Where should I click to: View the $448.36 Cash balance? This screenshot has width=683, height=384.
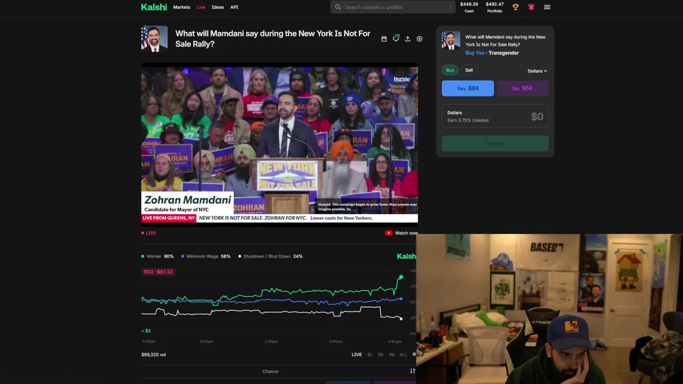(x=469, y=7)
